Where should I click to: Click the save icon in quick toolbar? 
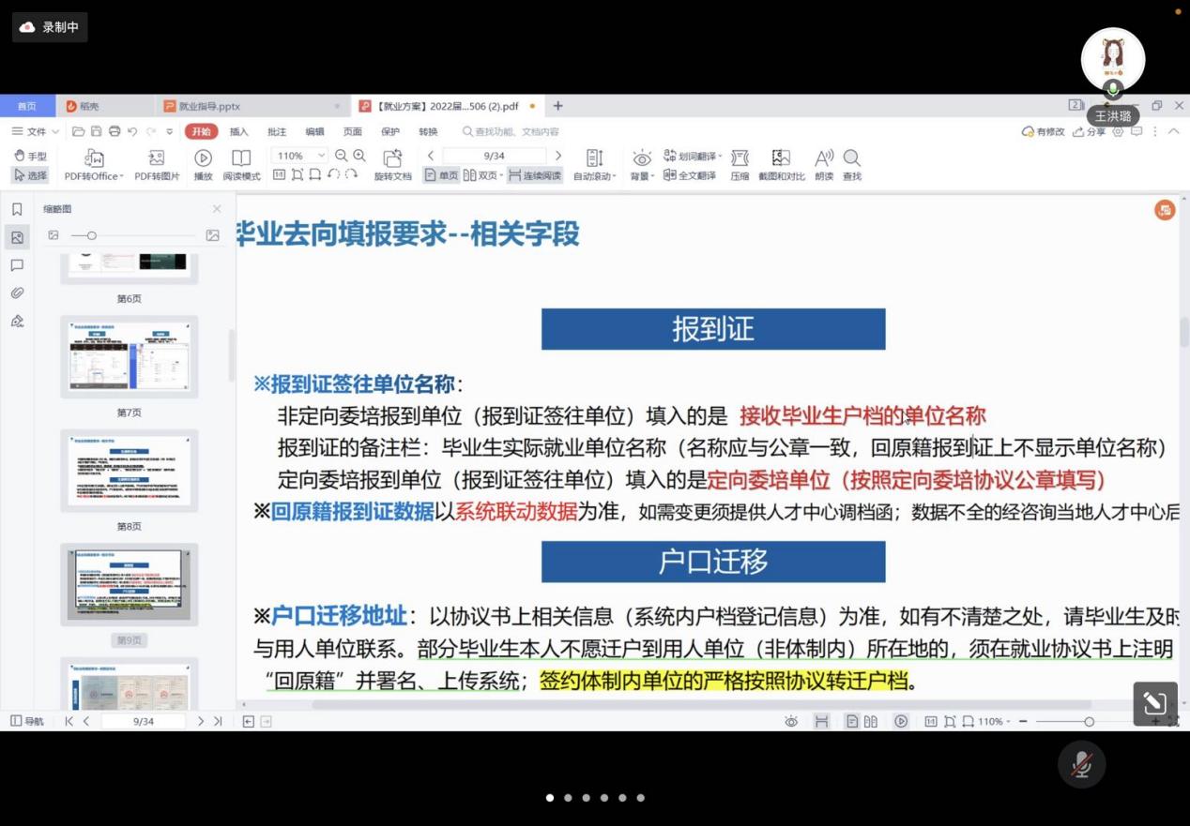(97, 132)
